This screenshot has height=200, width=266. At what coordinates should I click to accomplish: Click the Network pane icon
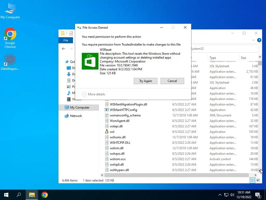point(67,116)
